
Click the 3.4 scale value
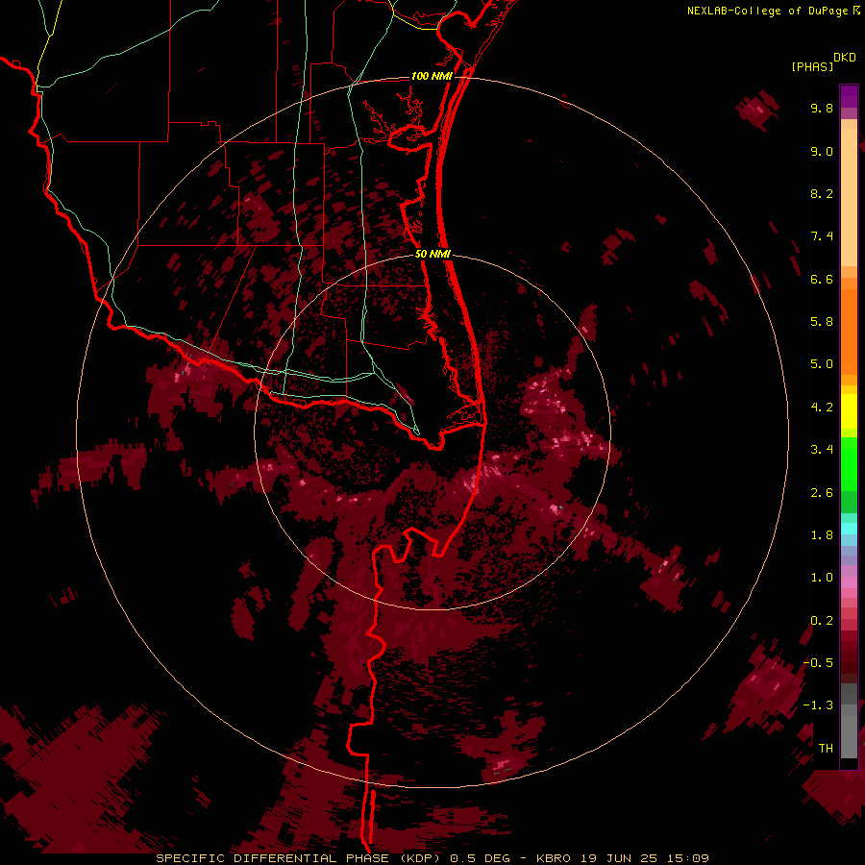822,450
